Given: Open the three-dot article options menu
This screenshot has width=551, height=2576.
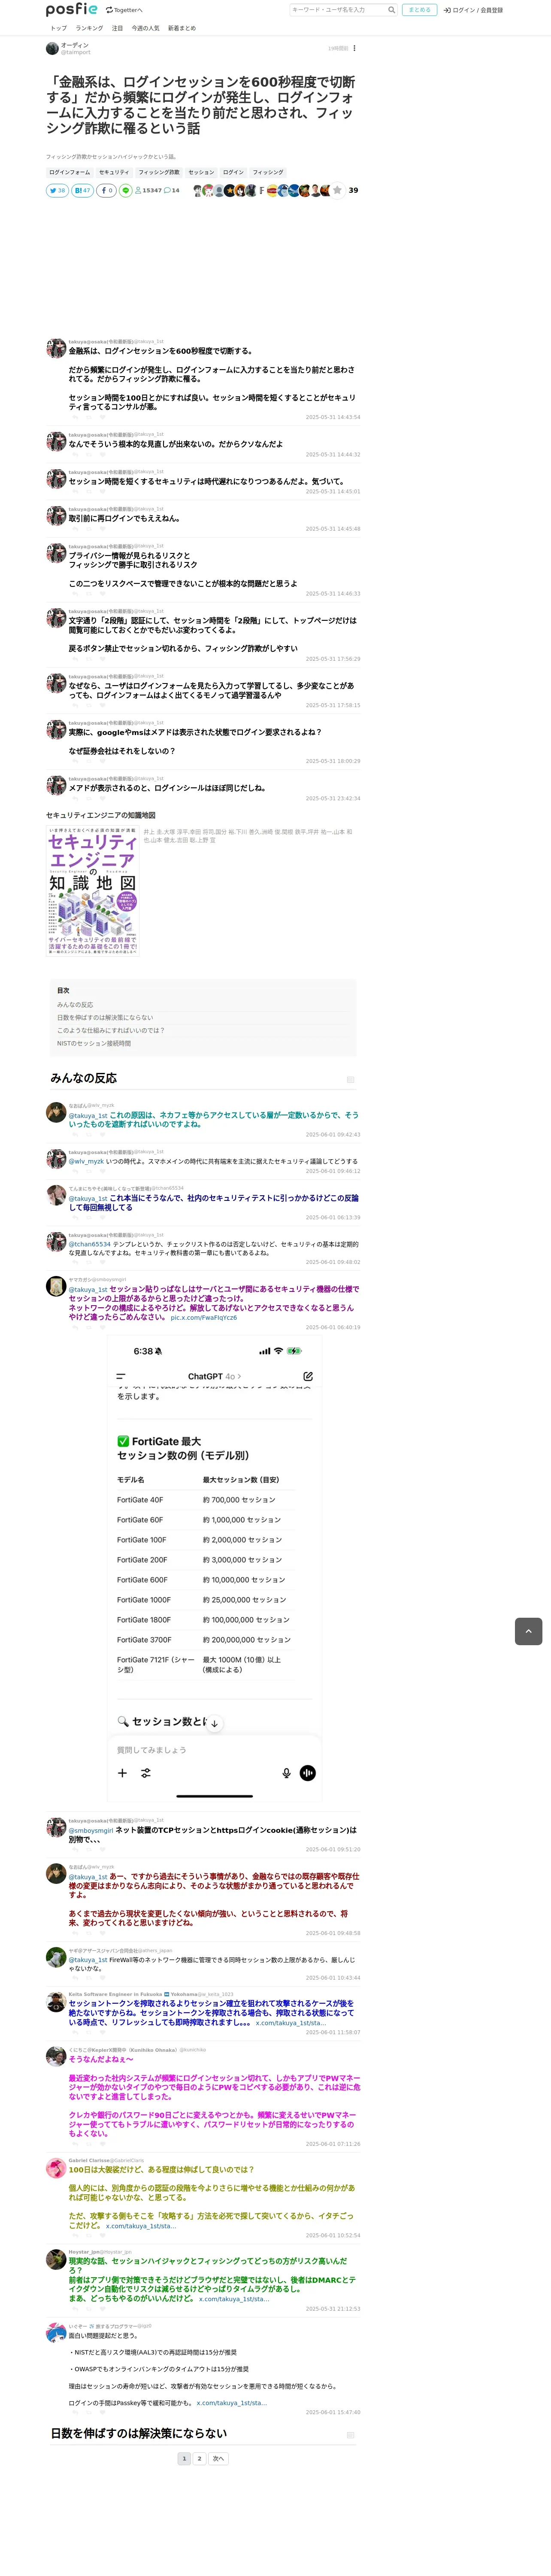Looking at the screenshot, I should (x=354, y=48).
